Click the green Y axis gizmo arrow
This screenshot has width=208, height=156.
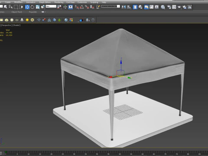129,78
